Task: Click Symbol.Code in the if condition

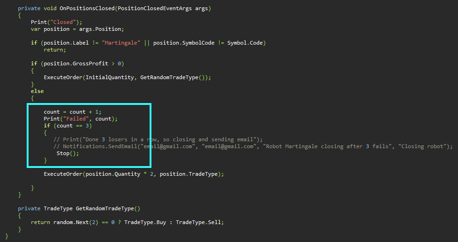Action: (245, 43)
